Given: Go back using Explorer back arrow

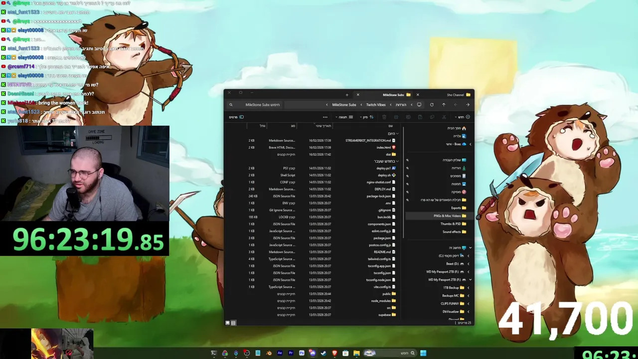Looking at the screenshot, I should [x=468, y=105].
